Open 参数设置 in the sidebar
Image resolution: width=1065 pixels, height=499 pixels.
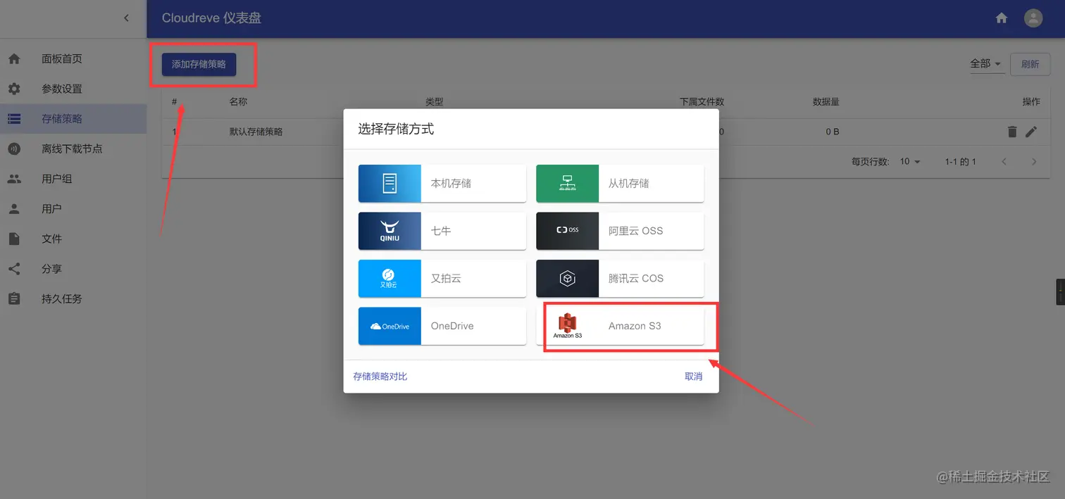point(73,89)
